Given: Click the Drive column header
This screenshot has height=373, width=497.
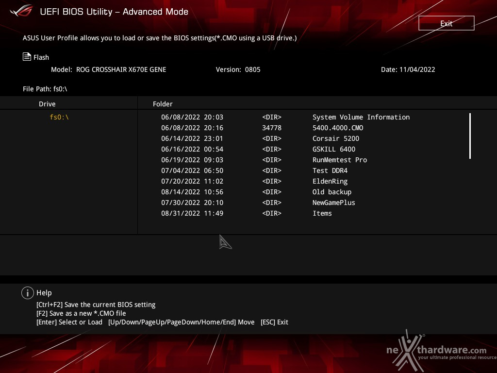Looking at the screenshot, I should [x=47, y=104].
